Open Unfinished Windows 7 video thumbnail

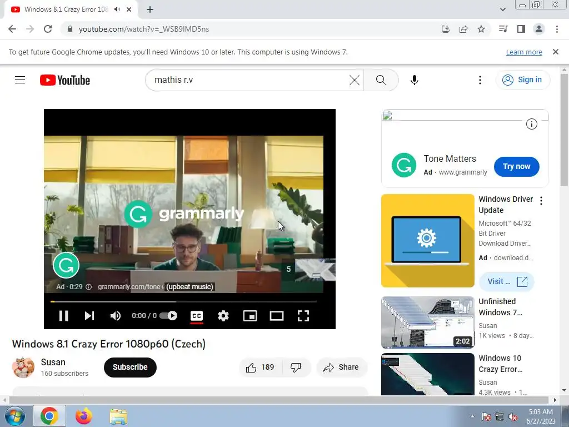click(x=427, y=322)
